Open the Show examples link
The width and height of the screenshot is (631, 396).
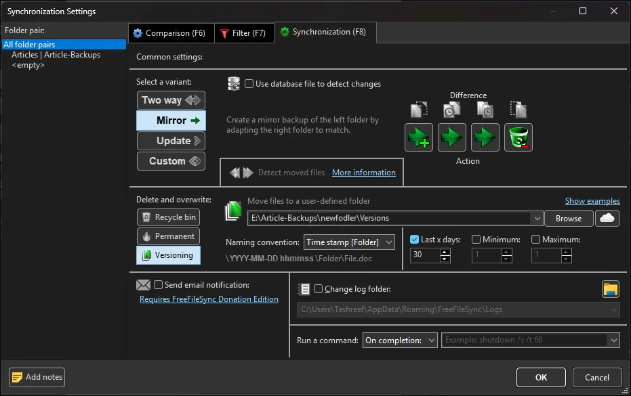[592, 200]
